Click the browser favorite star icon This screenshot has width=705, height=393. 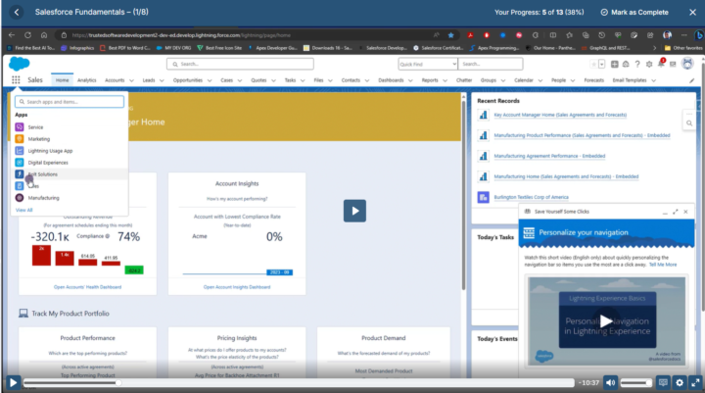pos(450,35)
